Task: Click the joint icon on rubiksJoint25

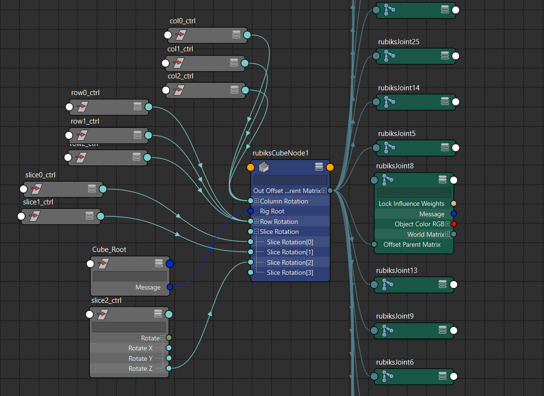Action: 389,56
